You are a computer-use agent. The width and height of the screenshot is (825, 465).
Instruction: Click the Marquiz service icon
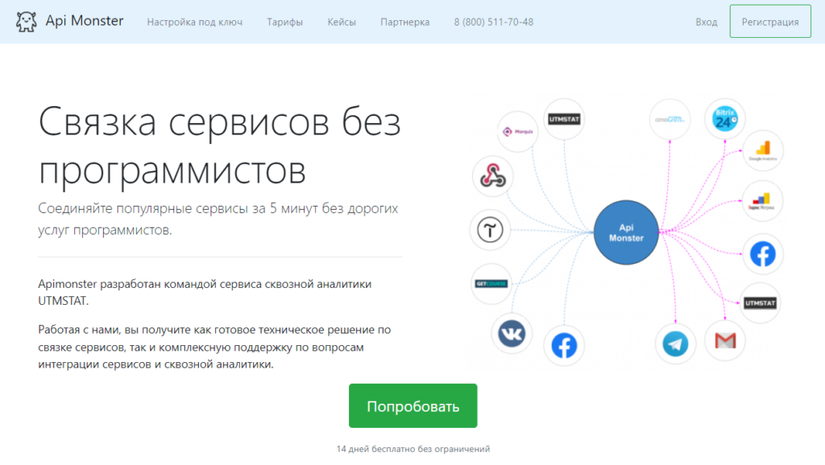click(518, 131)
